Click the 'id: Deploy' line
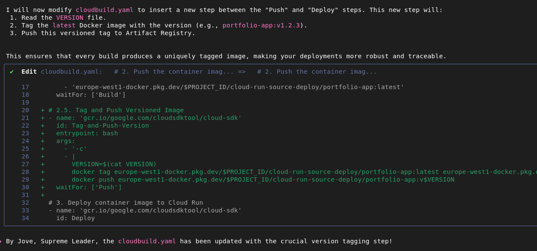The width and height of the screenshot is (537, 251). [75, 218]
